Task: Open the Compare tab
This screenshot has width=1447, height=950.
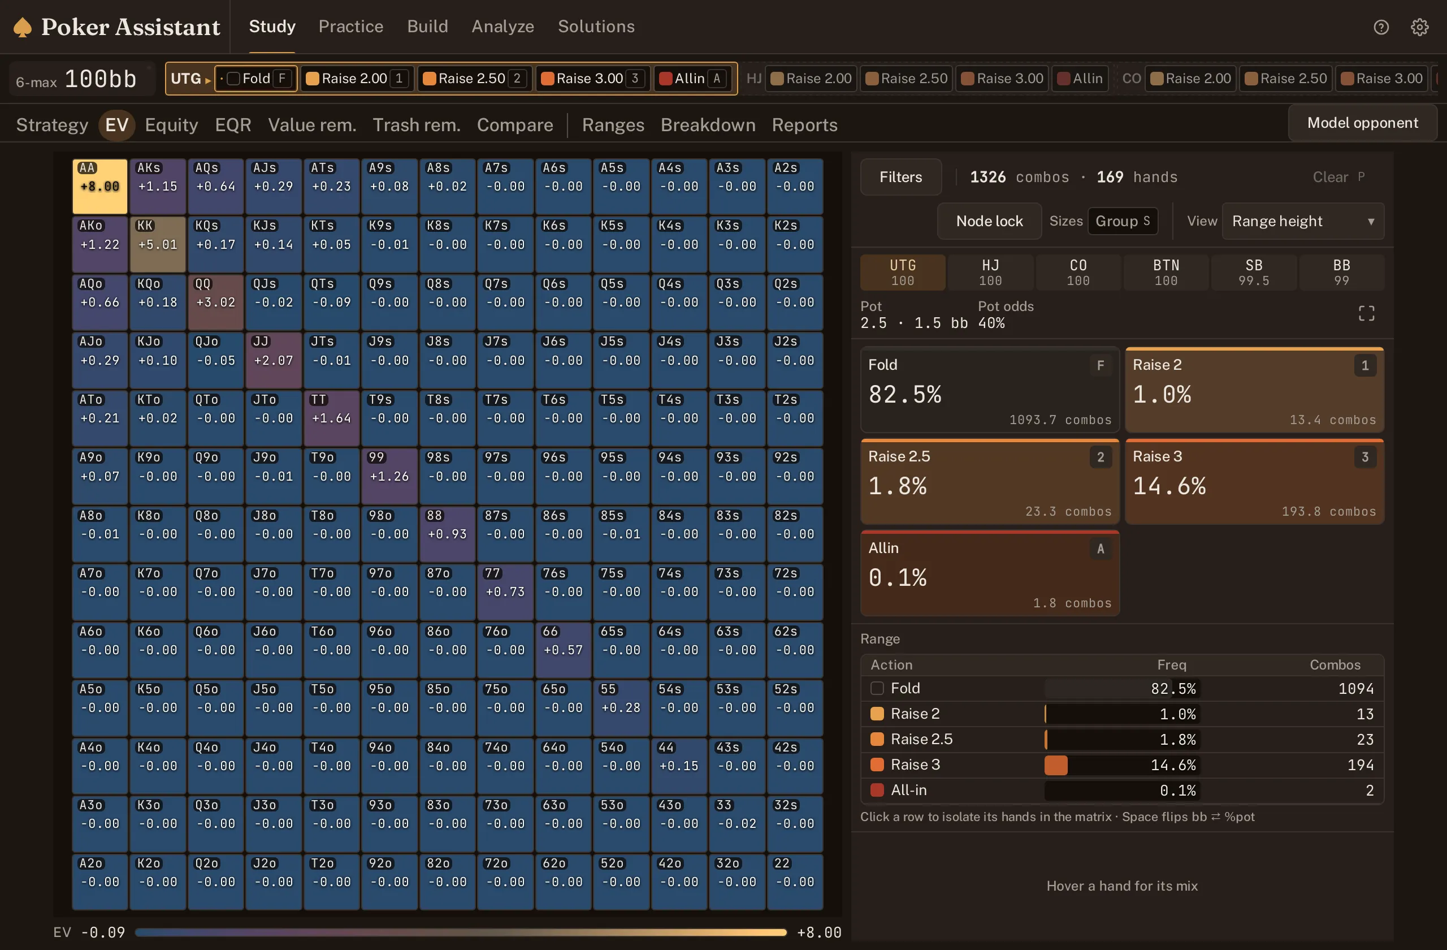Action: (x=515, y=124)
